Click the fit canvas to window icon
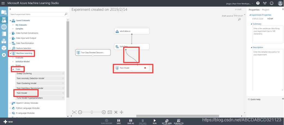The image size is (284, 125). (116, 112)
